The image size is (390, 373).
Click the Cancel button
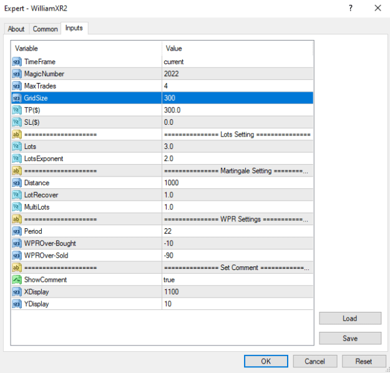point(315,361)
